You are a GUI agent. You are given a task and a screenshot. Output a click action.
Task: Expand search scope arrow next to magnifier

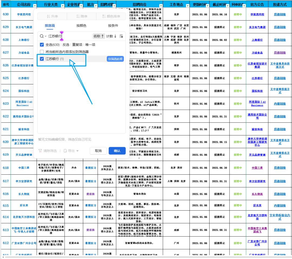(46, 36)
